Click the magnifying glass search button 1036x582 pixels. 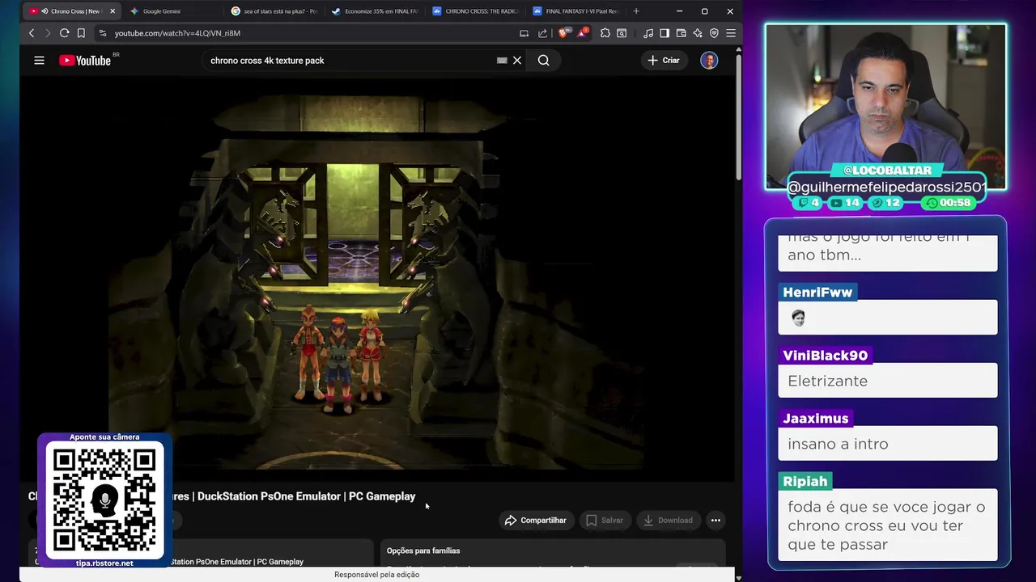[x=544, y=61]
